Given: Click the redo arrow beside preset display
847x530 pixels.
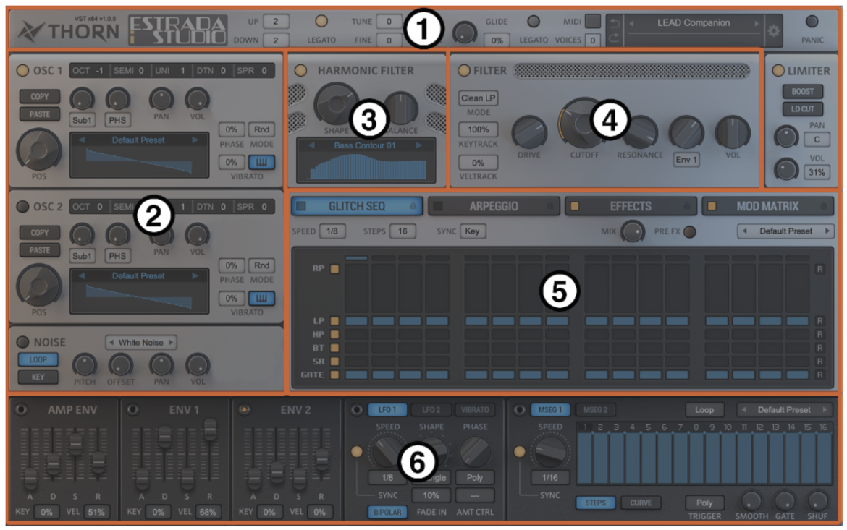Looking at the screenshot, I should (615, 38).
